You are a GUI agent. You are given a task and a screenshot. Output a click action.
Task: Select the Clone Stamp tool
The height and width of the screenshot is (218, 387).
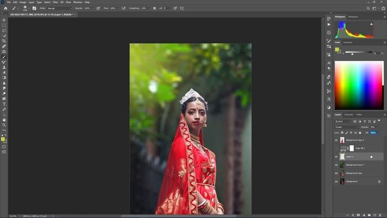(x=4, y=67)
